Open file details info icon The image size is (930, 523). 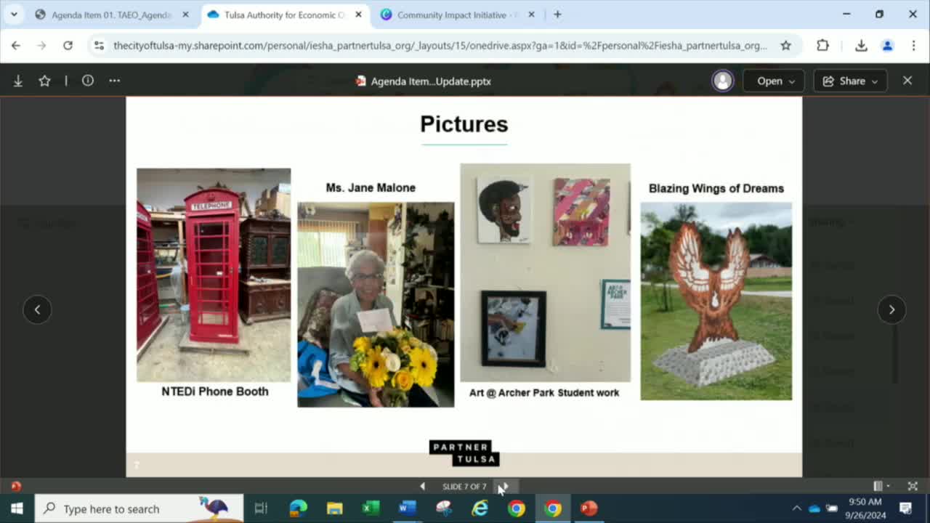point(88,81)
